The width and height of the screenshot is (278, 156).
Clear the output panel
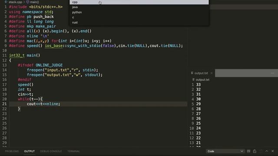click(x=248, y=151)
